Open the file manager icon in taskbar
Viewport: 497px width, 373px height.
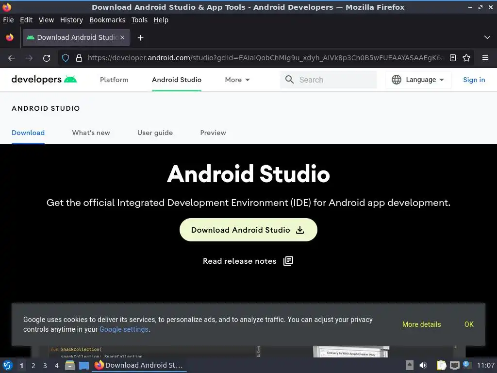tap(70, 365)
